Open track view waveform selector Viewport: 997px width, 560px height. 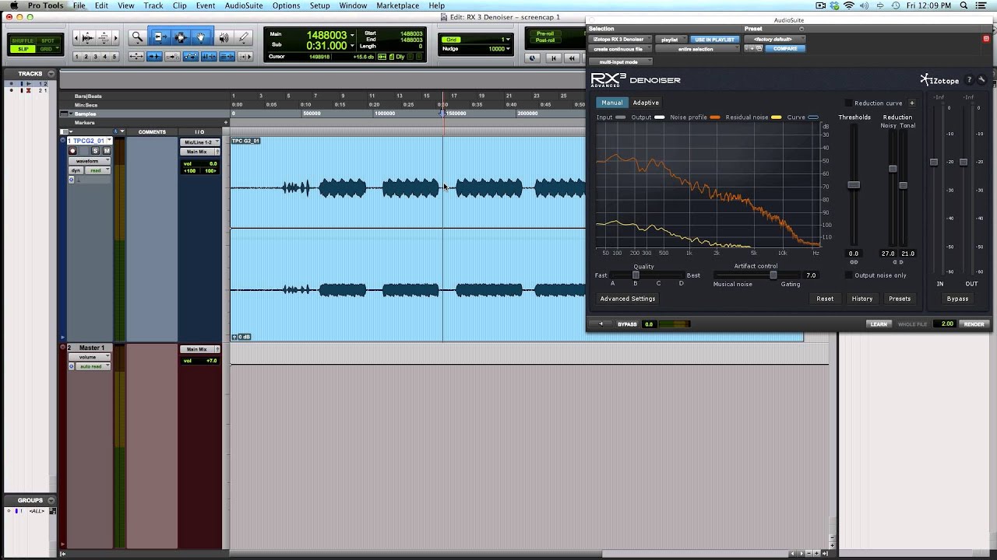(90, 161)
